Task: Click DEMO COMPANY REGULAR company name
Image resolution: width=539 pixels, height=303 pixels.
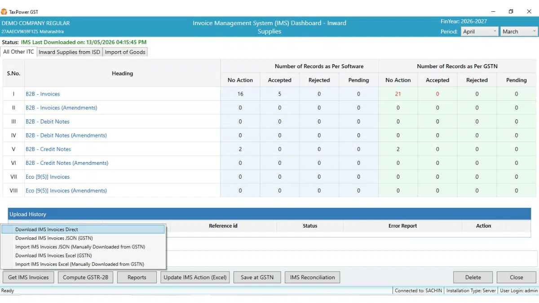Action: tap(36, 23)
